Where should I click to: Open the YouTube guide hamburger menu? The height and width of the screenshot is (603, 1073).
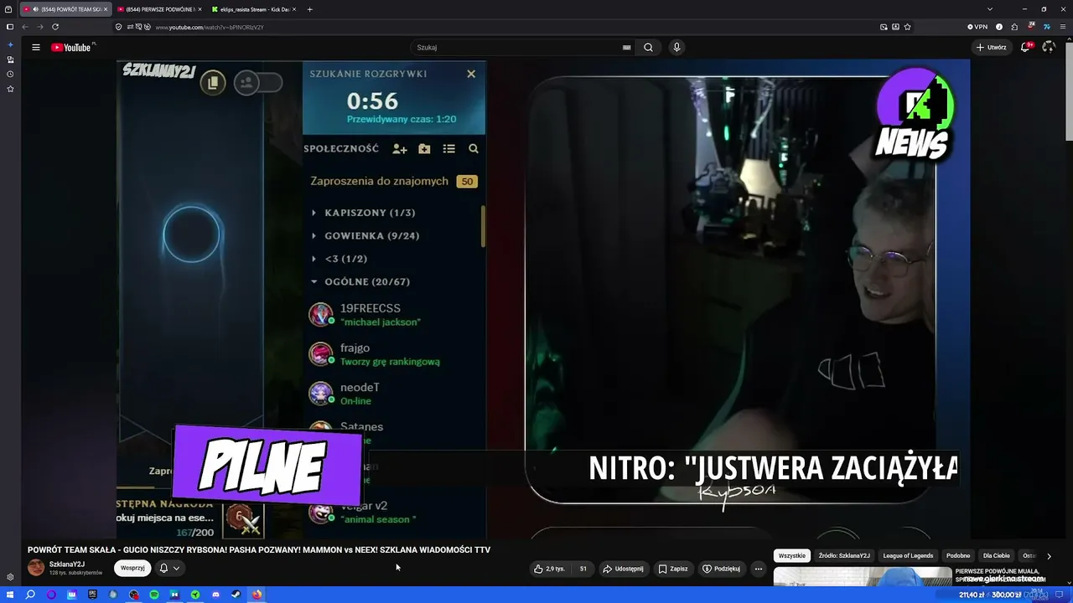pyautogui.click(x=36, y=48)
